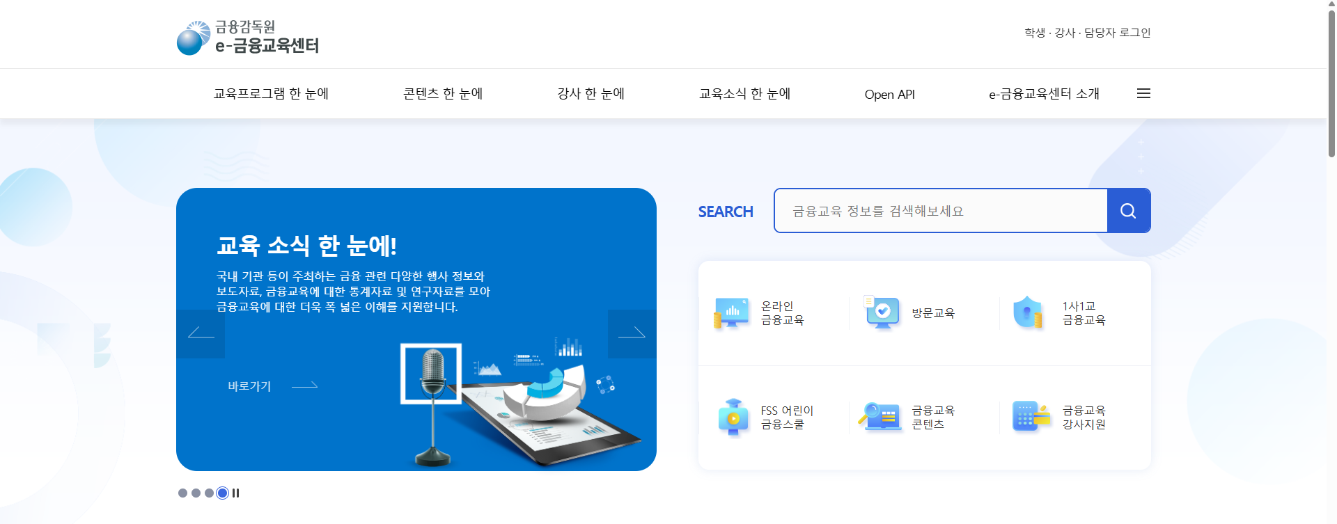Click the 방문교육 text link
Image resolution: width=1337 pixels, height=524 pixels.
click(x=933, y=313)
